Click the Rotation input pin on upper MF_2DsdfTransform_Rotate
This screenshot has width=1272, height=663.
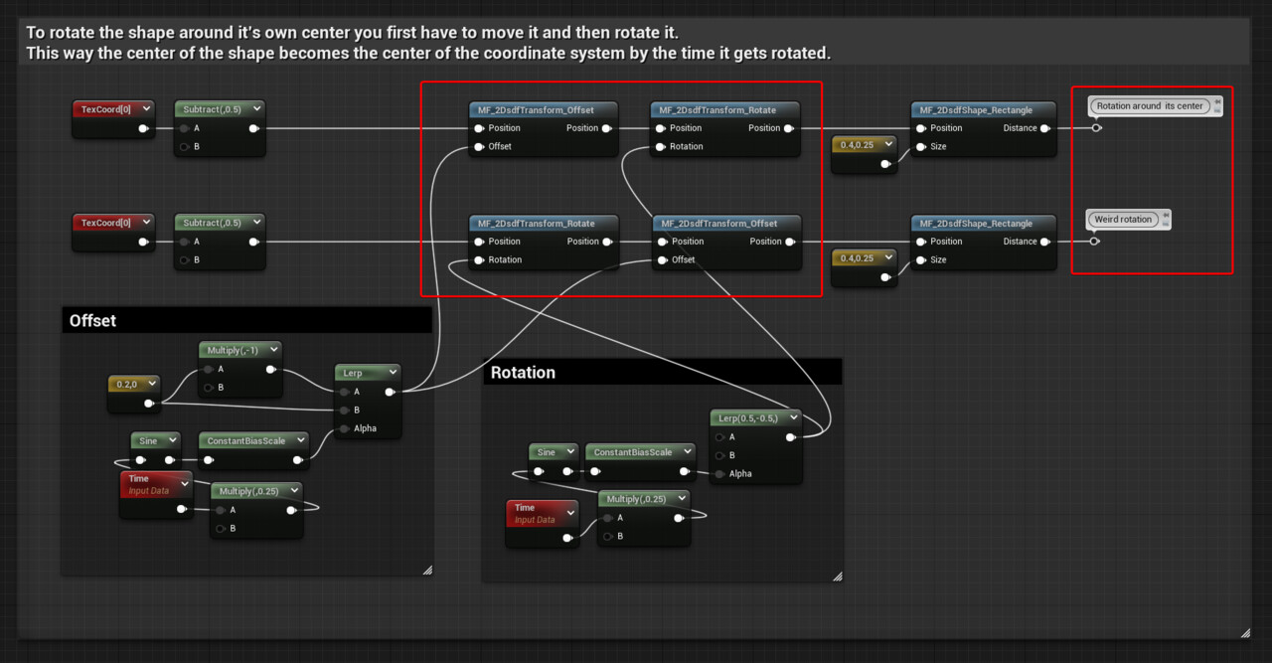tap(661, 147)
